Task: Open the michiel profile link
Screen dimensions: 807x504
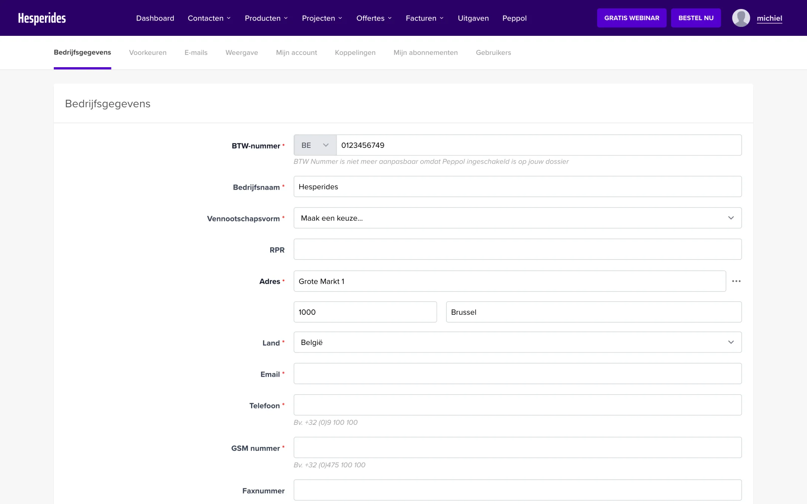Action: [769, 18]
